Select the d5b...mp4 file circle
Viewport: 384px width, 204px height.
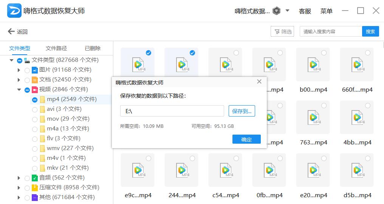(368, 158)
